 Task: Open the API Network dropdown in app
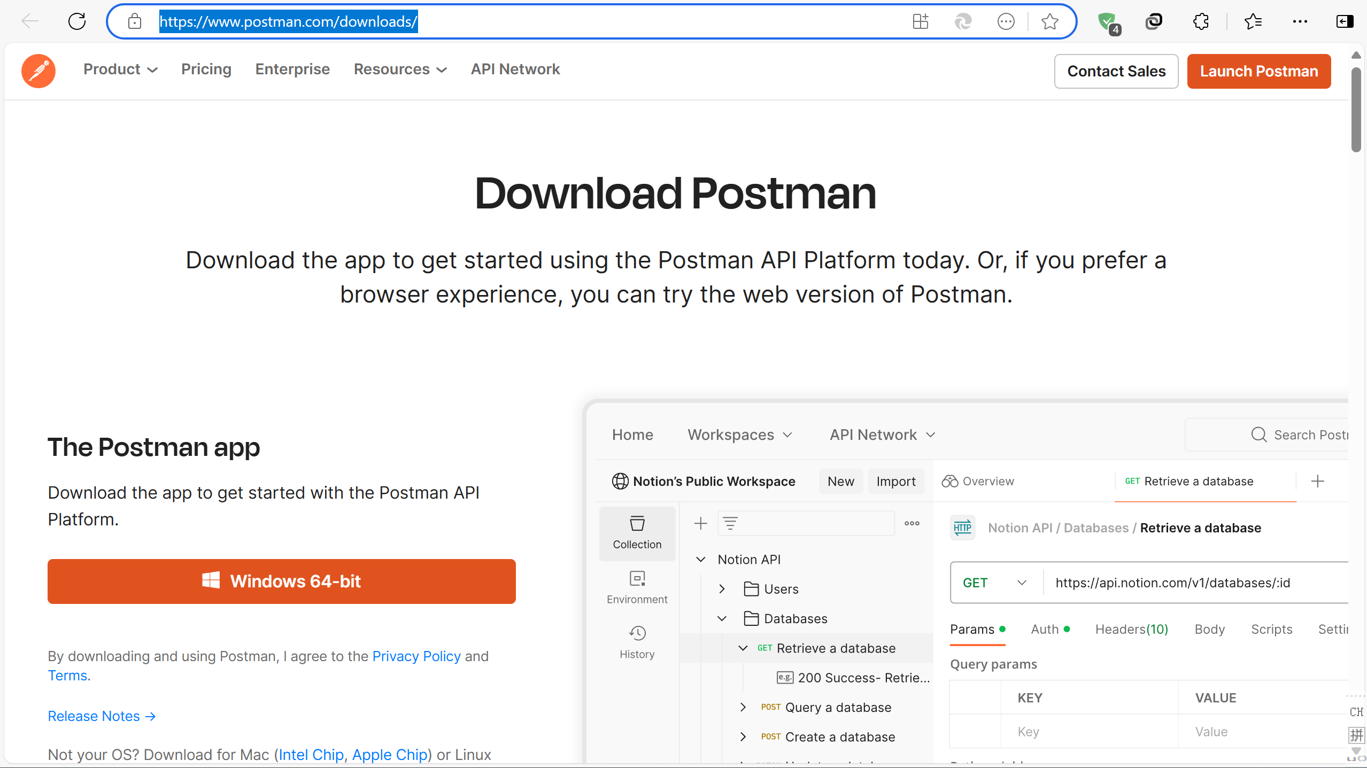[882, 435]
